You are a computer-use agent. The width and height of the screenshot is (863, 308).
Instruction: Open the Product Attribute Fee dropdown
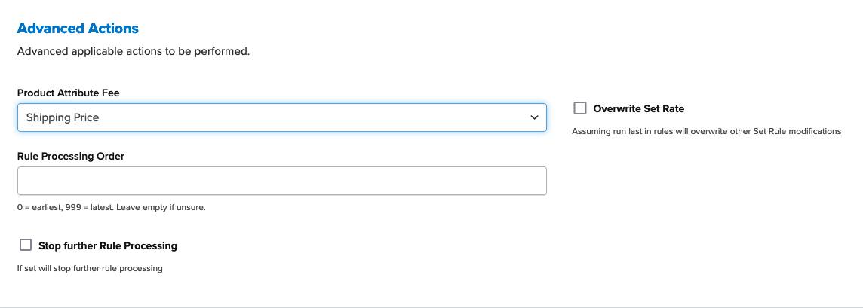[281, 117]
